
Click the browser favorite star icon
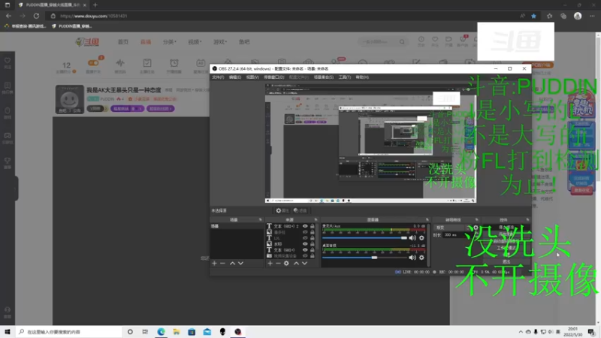click(533, 16)
